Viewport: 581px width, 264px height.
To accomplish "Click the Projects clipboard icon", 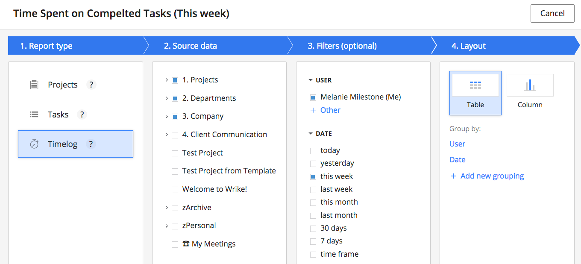I will 34,85.
